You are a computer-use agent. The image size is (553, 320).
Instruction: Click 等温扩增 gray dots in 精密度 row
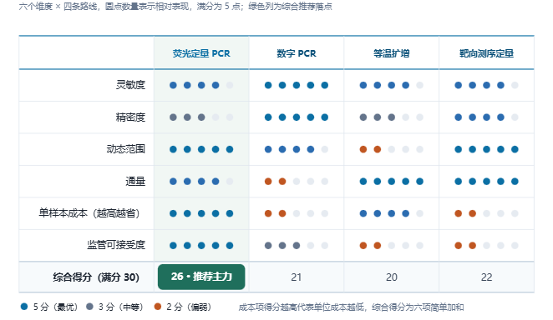pyautogui.click(x=378, y=117)
